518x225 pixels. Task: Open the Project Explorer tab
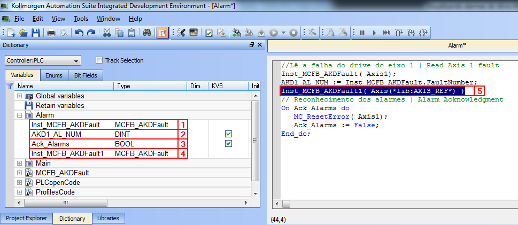click(x=26, y=218)
